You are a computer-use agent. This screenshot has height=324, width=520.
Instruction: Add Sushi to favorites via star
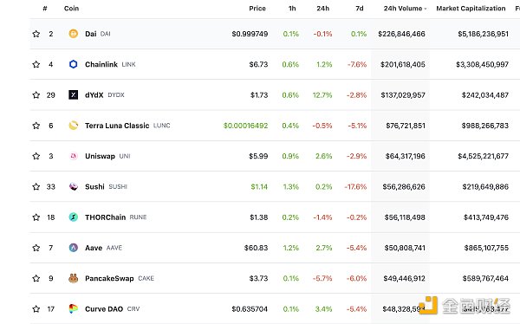pyautogui.click(x=36, y=186)
